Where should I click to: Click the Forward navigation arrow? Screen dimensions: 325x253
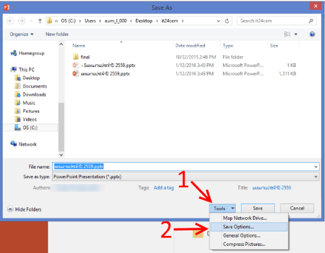coord(21,21)
